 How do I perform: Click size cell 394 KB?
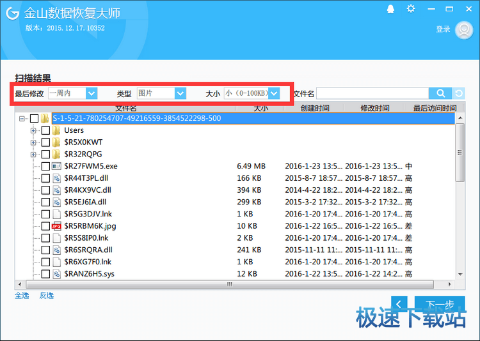click(249, 190)
